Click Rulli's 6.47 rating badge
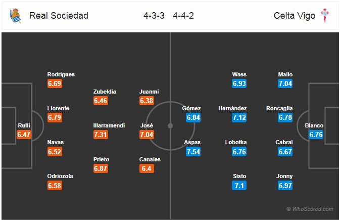340x220 pixels. (x=24, y=135)
